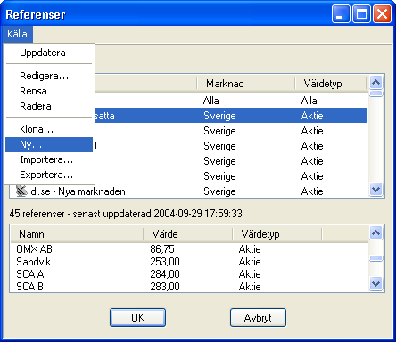Click the value 283,00 for SCA B
This screenshot has height=342, width=396.
[x=165, y=287]
